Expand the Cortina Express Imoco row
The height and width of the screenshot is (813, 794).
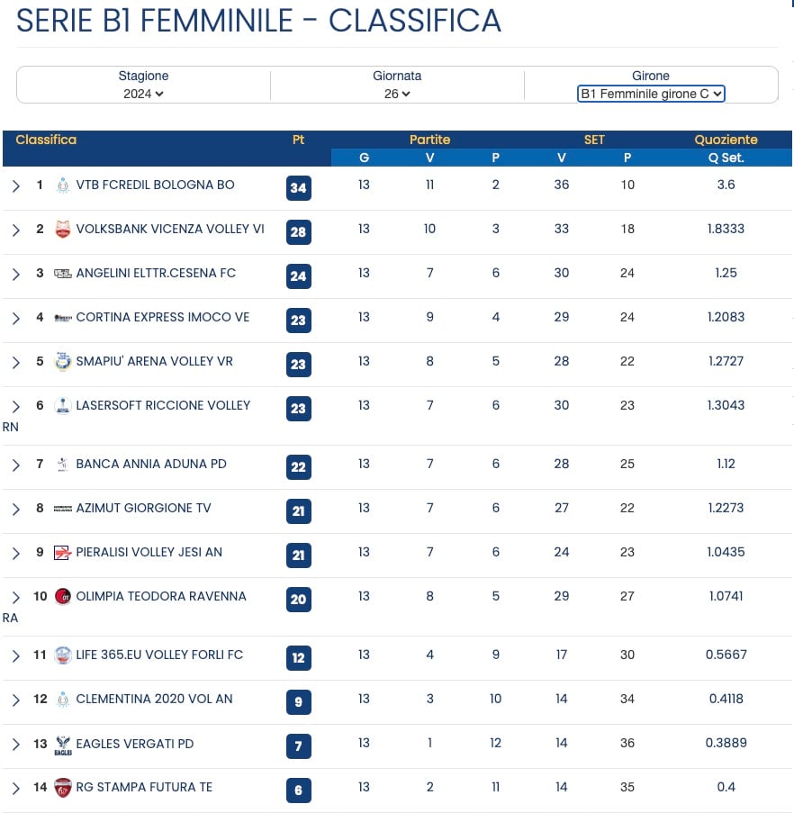16,319
